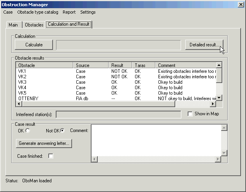Click NOT OK result for VK2
Screen dimensions: 246x192
[119, 77]
